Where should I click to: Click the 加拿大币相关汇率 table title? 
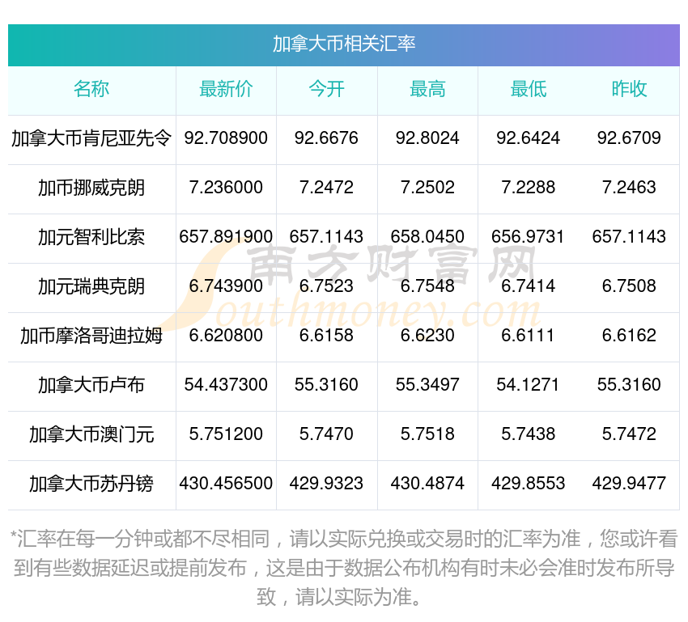pos(344,44)
